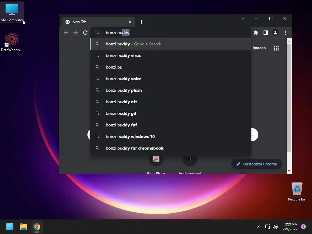Choose 'bonzi buddy windows 10' suggestion

[171, 136]
